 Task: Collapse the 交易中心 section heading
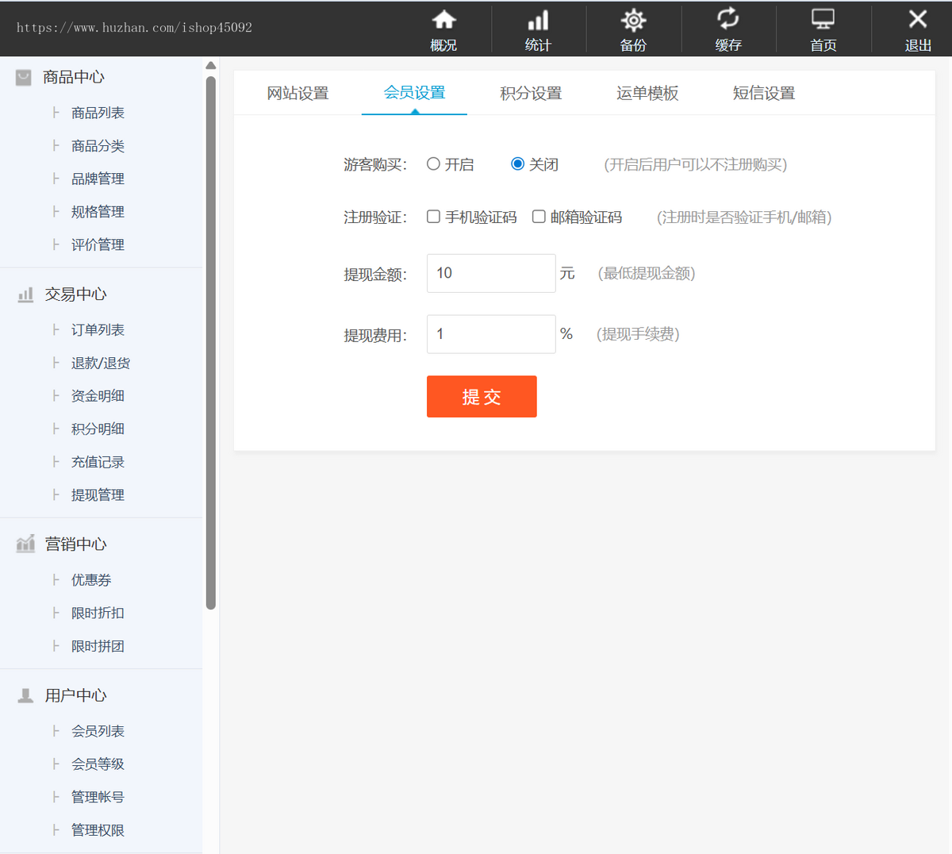75,294
